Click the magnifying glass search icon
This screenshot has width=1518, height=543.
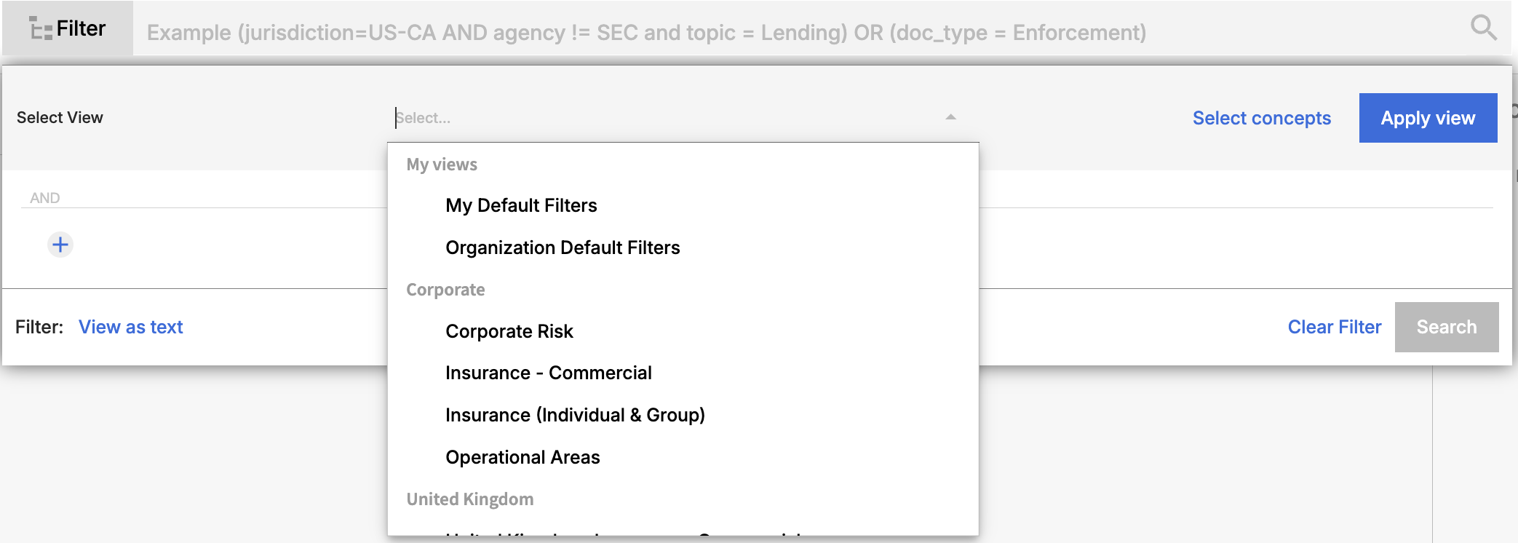click(x=1483, y=28)
